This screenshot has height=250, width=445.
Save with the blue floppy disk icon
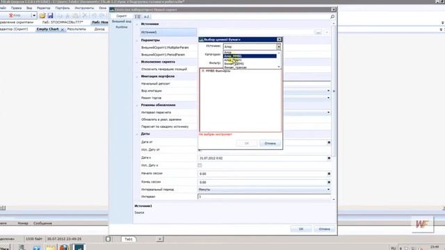50,15
